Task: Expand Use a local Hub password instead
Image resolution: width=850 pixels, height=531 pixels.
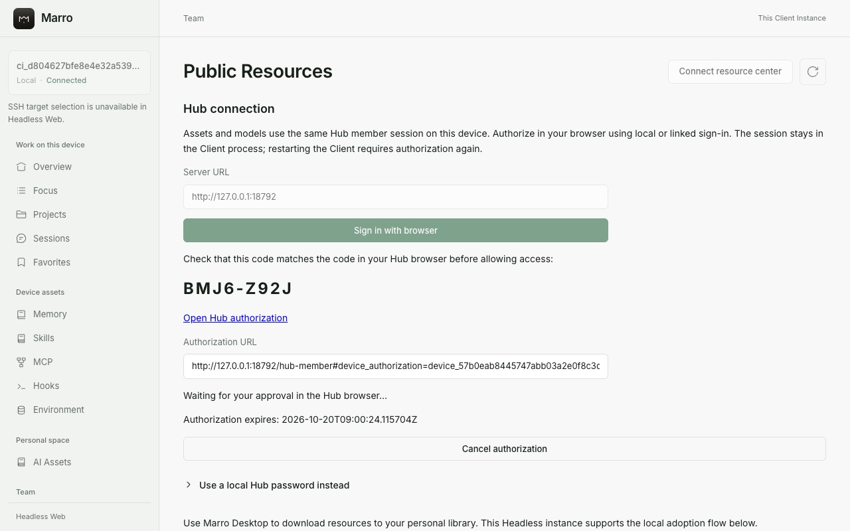Action: pos(274,485)
